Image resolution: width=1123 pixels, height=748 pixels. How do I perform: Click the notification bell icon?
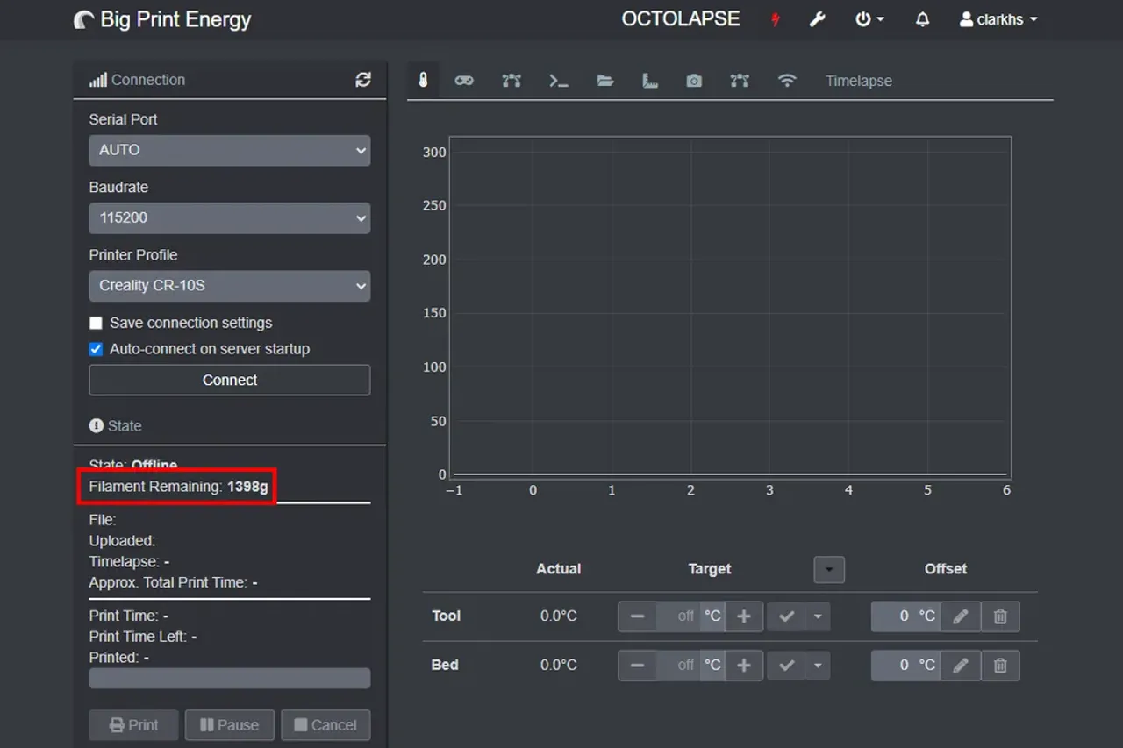point(922,19)
